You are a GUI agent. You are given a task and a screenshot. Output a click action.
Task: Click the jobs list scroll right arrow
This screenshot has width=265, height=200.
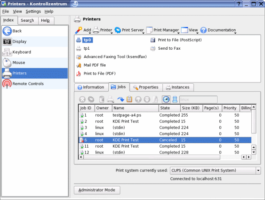pyautogui.click(x=249, y=157)
